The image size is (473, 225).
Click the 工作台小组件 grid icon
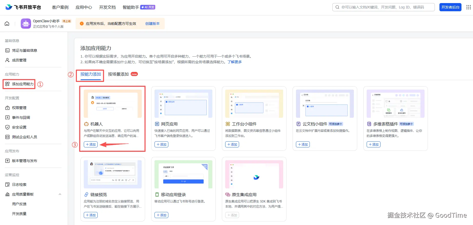click(228, 124)
